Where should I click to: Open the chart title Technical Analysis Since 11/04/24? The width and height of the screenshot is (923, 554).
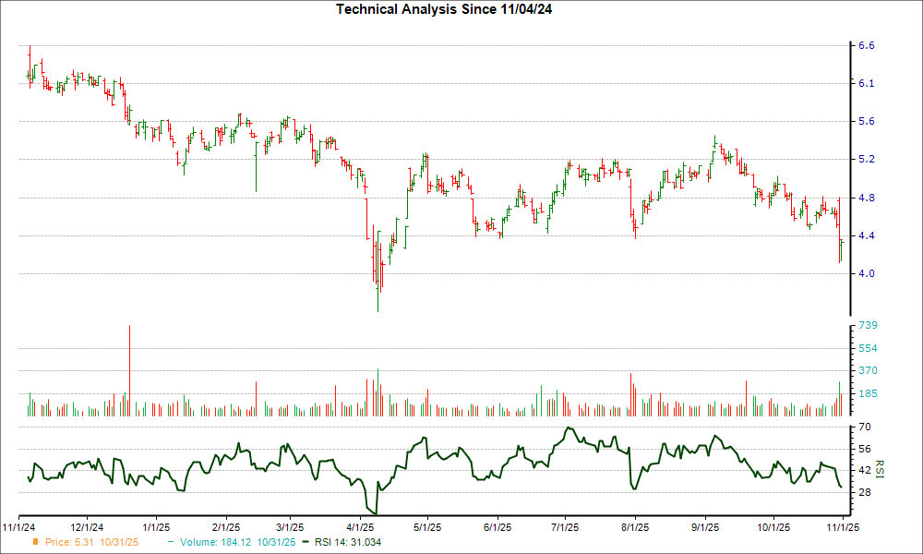(x=444, y=9)
